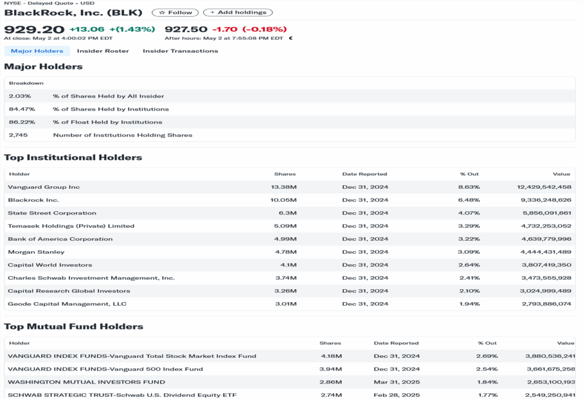Select Capital World Investors row
Screen dimensions: 583x399
tap(50, 265)
